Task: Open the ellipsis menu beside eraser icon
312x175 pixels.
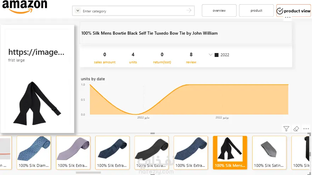Action: [306, 129]
